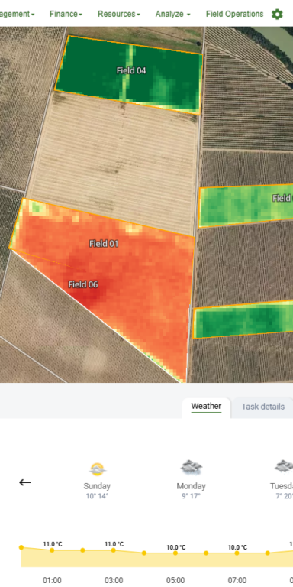The width and height of the screenshot is (293, 587).
Task: Expand the Resources dropdown menu
Action: [x=119, y=15]
